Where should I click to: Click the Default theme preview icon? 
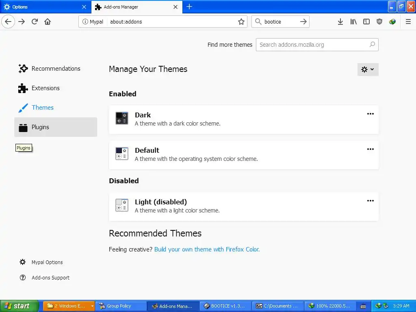coord(122,154)
